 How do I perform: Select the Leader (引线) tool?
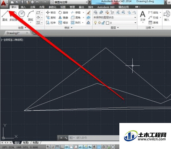coord(154,17)
